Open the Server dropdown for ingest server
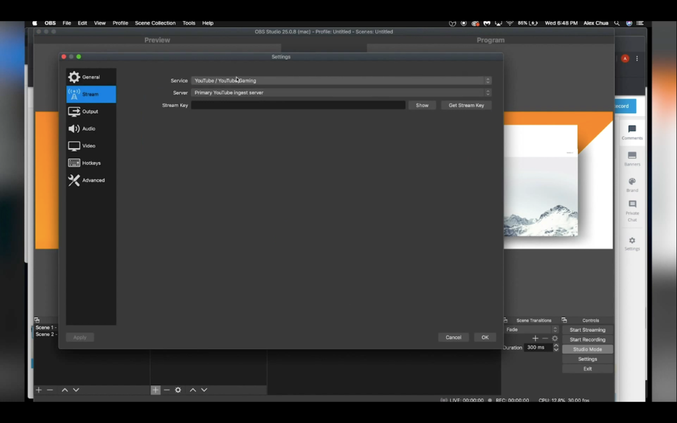The image size is (677, 423). [341, 93]
